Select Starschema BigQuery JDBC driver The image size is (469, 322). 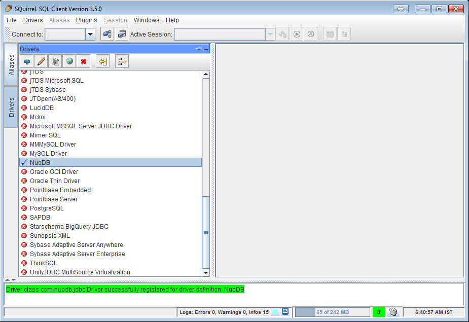[111, 227]
